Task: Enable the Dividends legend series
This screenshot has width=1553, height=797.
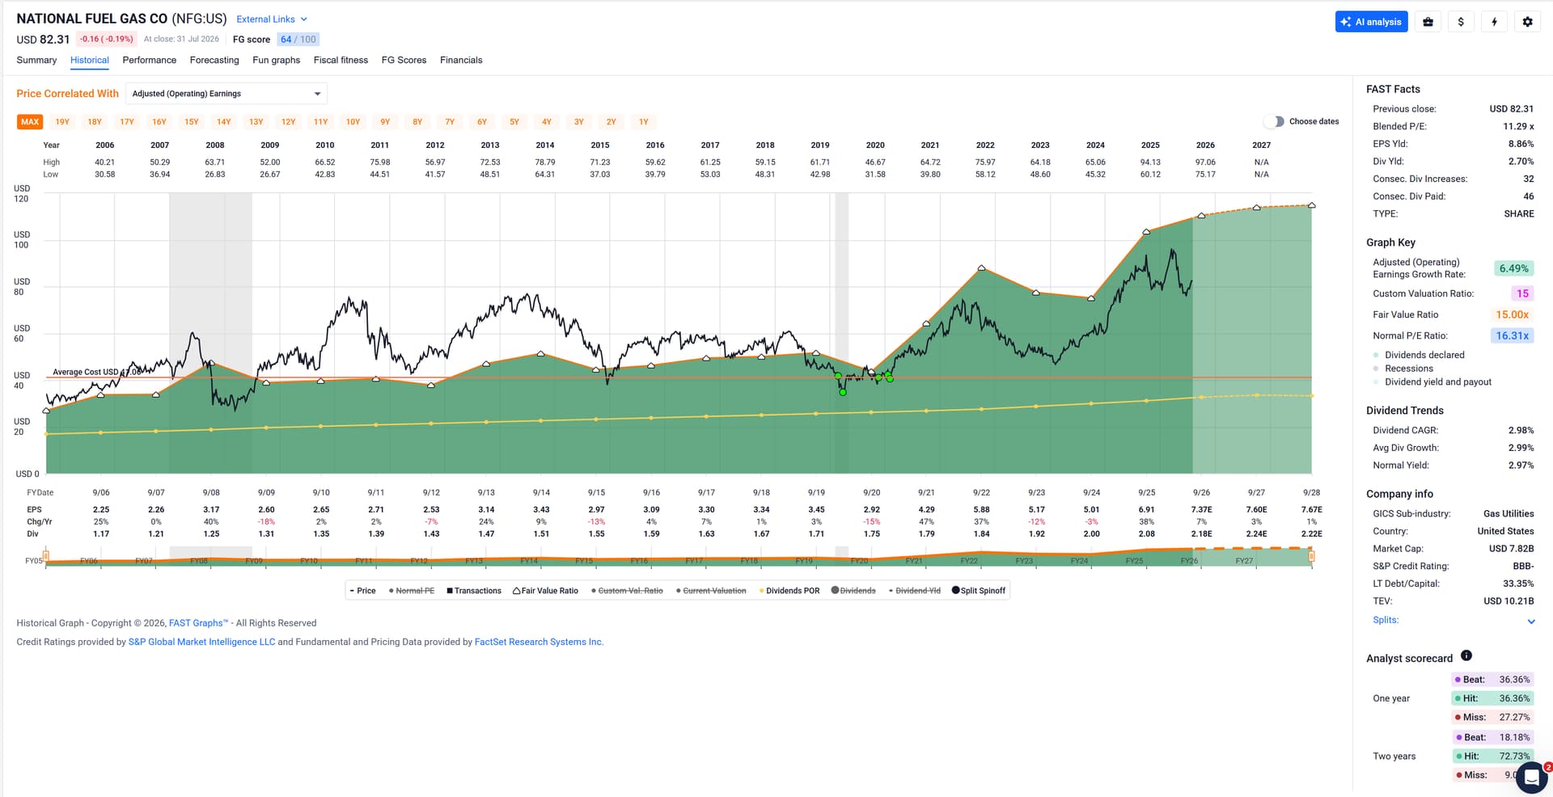Action: pos(853,591)
